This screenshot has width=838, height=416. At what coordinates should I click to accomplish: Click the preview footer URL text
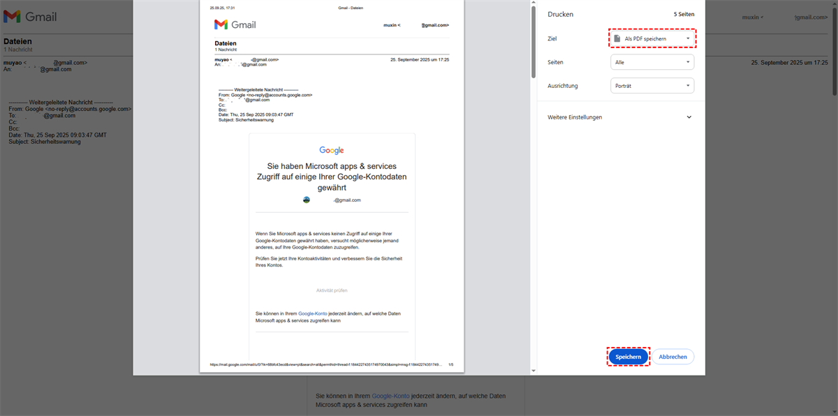pyautogui.click(x=327, y=364)
